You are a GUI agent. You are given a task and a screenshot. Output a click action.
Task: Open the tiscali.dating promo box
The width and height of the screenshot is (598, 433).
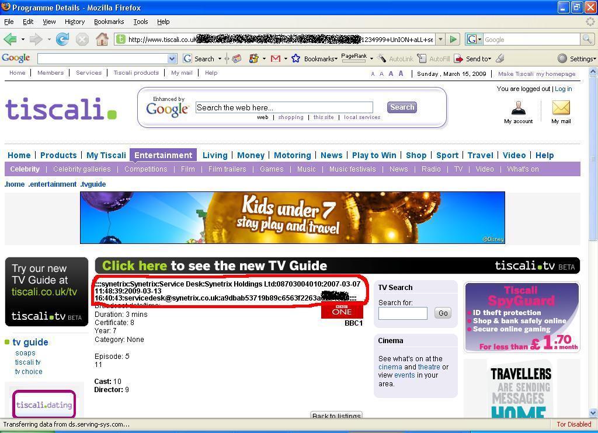coord(44,404)
